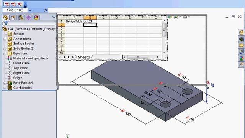Click the third PDF toolbar icon
The width and height of the screenshot is (245, 138).
click(x=20, y=5)
